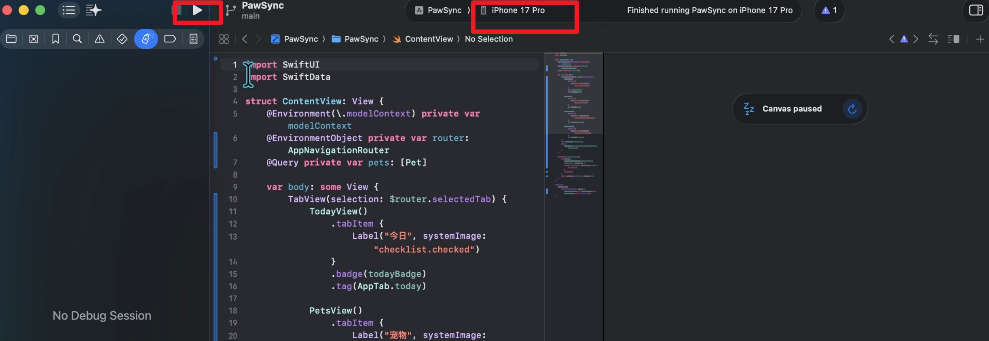Set a breakpoint on line 4
Image resolution: width=989 pixels, height=341 pixels.
(x=234, y=101)
